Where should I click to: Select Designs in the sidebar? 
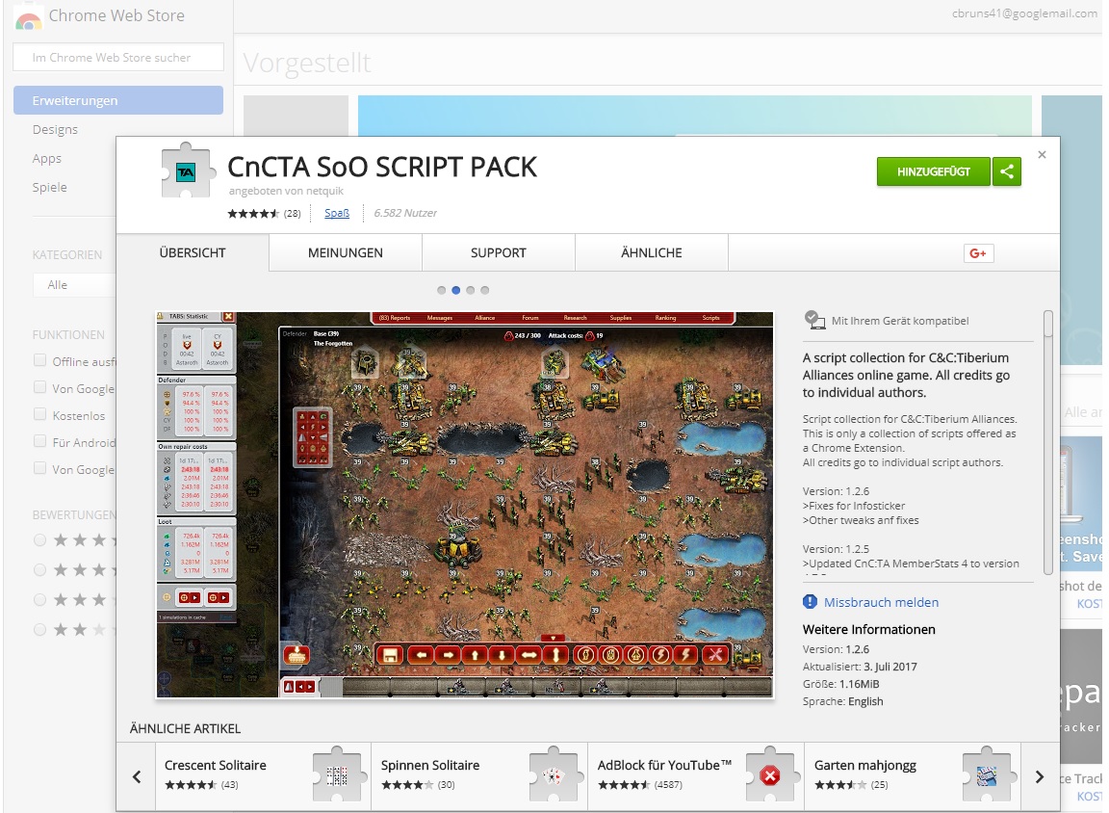[x=55, y=129]
